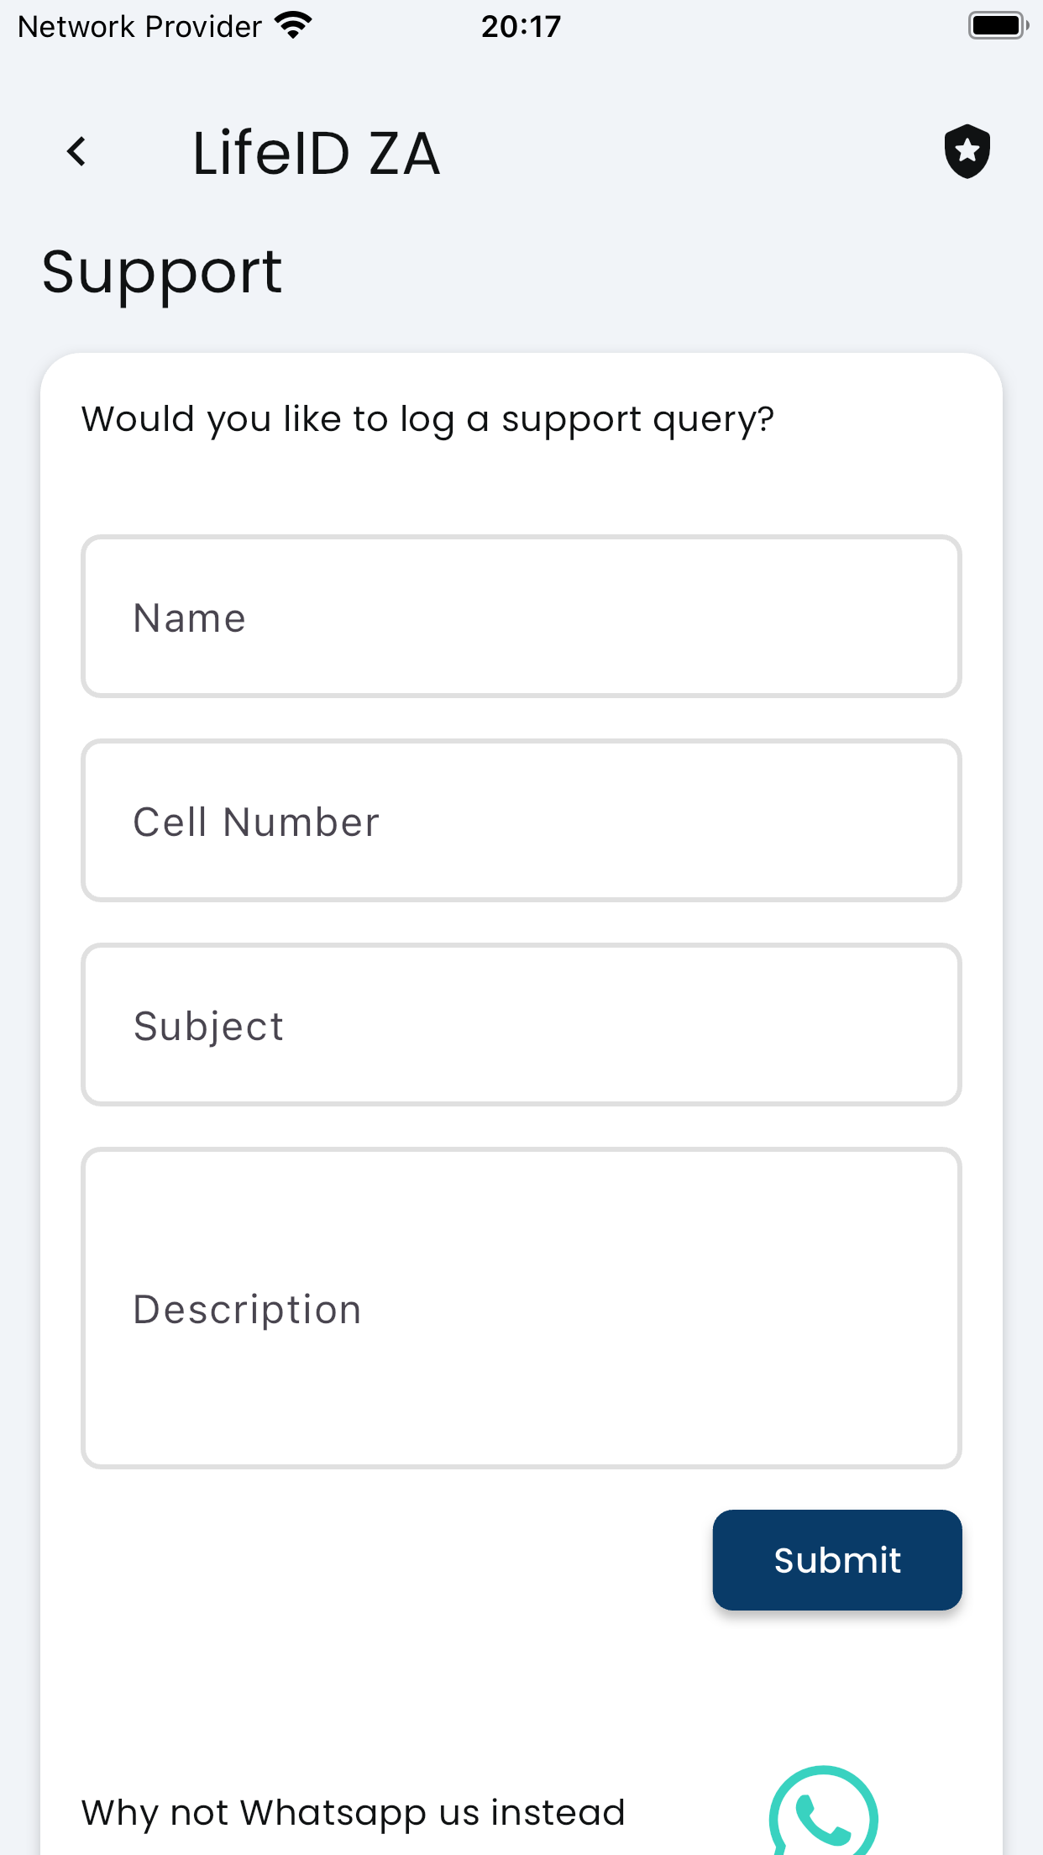Tap the back arrow icon

tap(76, 152)
